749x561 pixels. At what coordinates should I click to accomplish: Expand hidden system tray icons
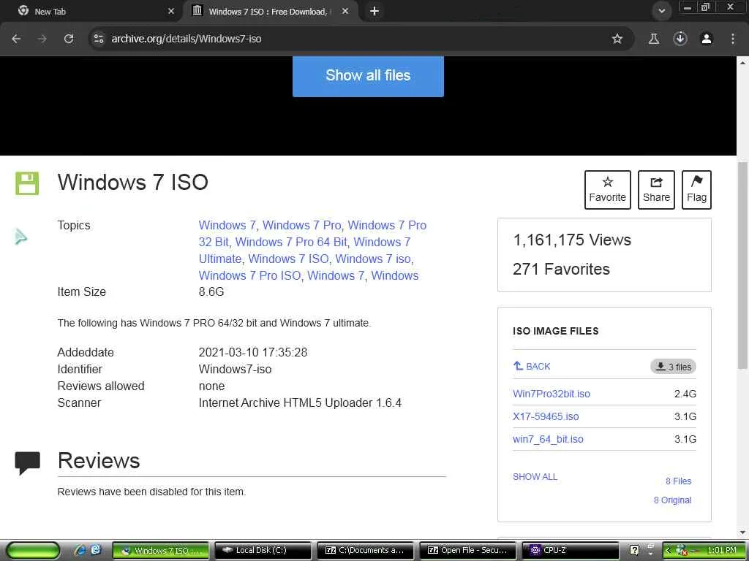pos(669,550)
